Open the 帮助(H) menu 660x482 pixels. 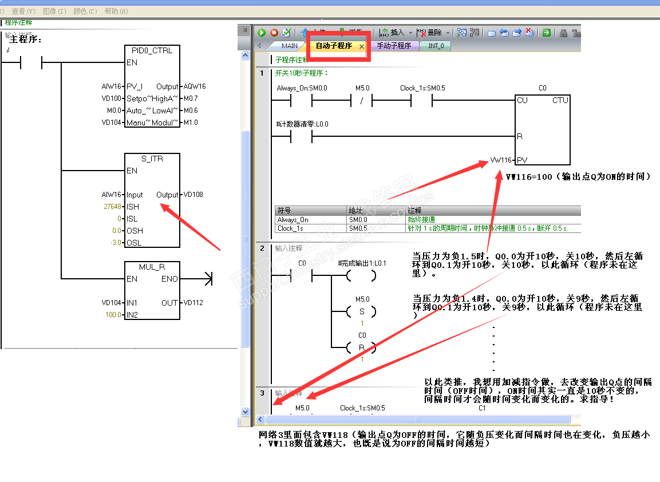pos(116,11)
